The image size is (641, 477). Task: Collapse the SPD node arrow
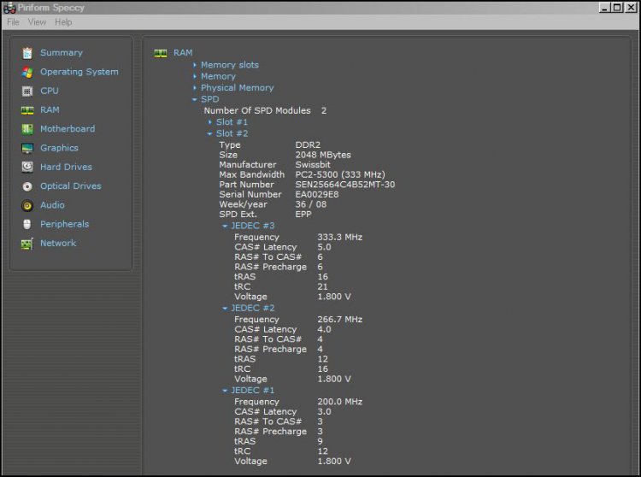pos(195,99)
